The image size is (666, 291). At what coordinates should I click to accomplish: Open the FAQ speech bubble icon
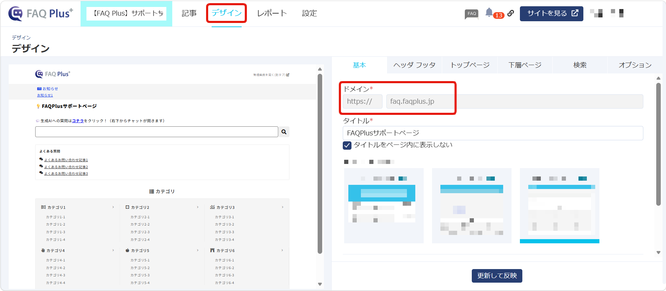471,14
